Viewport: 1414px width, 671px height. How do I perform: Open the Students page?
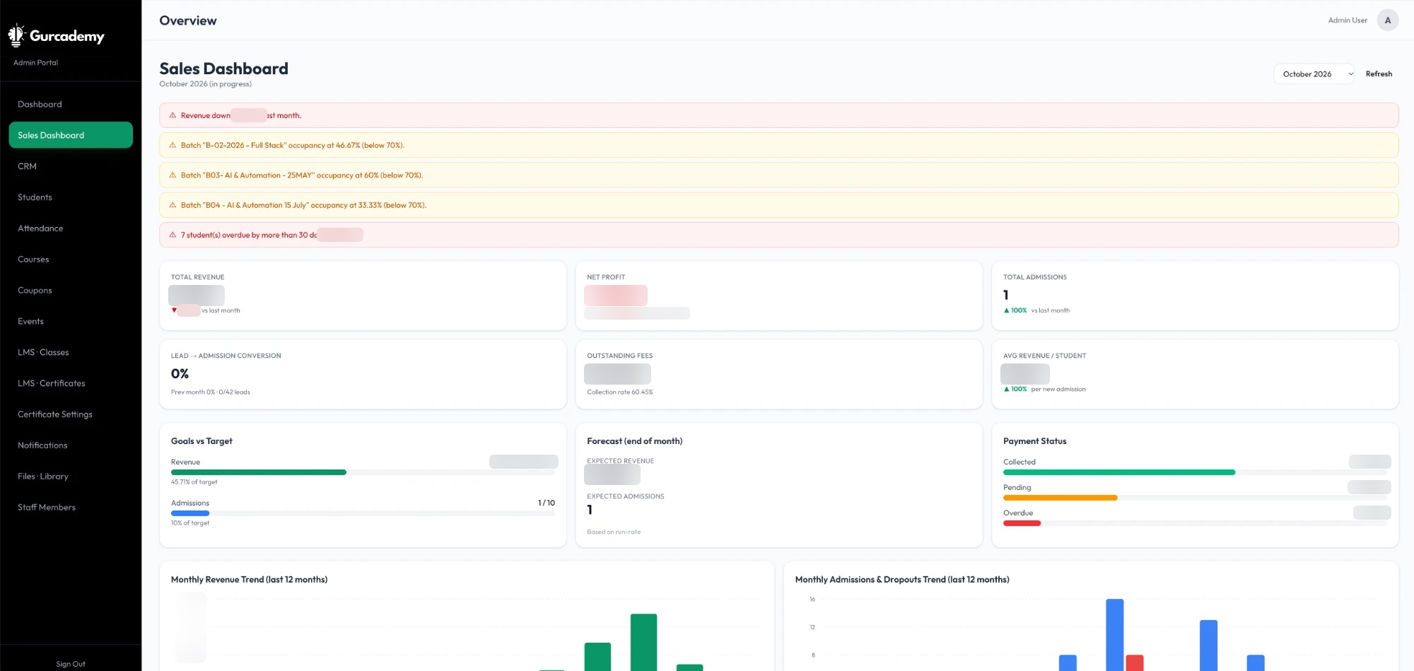click(x=71, y=197)
